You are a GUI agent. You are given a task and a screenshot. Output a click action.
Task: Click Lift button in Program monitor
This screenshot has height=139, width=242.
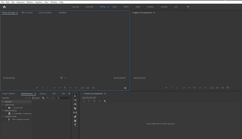[x=212, y=88]
